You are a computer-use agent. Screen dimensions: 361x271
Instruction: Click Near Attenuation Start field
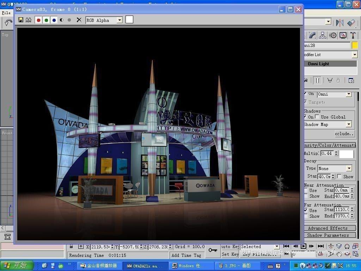pos(342,190)
